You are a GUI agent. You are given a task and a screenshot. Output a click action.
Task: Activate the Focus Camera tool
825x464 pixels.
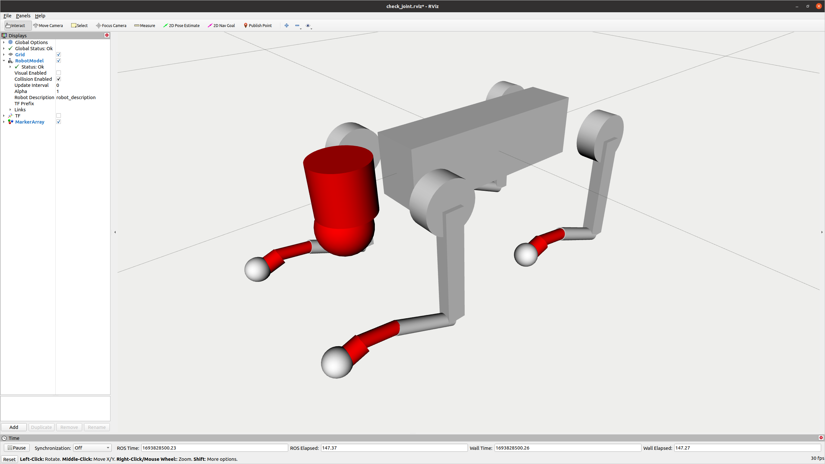(x=111, y=25)
